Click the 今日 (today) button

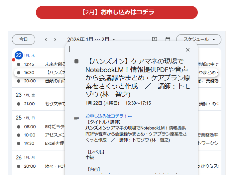click(x=24, y=39)
